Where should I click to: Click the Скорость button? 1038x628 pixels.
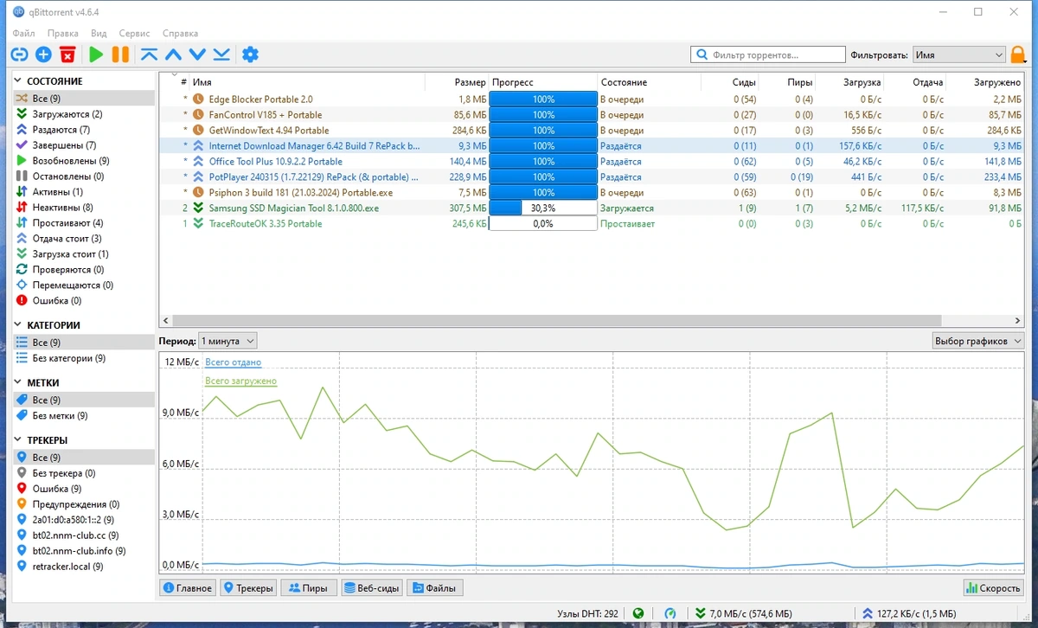pyautogui.click(x=993, y=588)
